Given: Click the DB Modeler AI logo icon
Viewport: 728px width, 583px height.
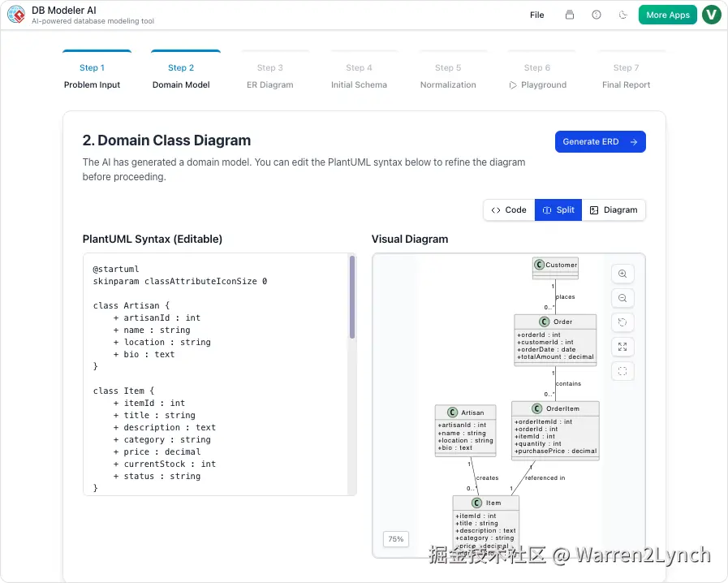Looking at the screenshot, I should [16, 15].
